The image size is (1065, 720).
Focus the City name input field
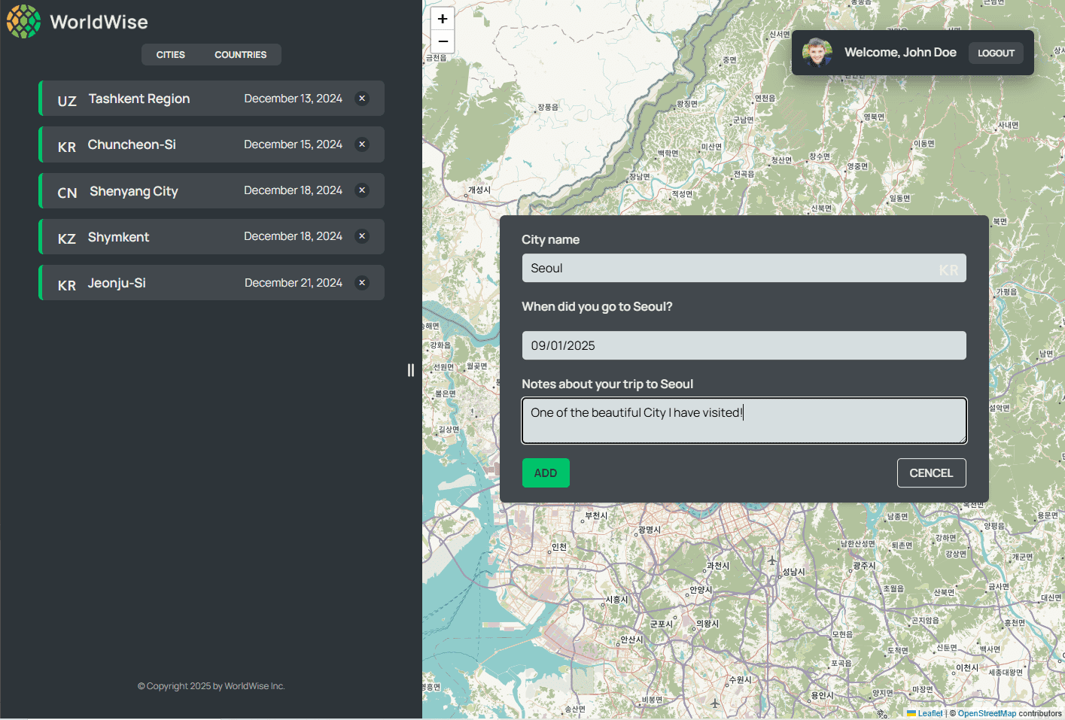730,269
